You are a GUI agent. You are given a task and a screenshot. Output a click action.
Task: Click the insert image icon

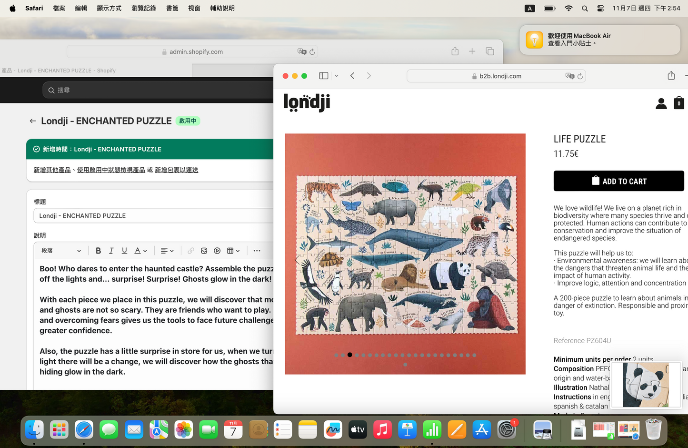204,251
